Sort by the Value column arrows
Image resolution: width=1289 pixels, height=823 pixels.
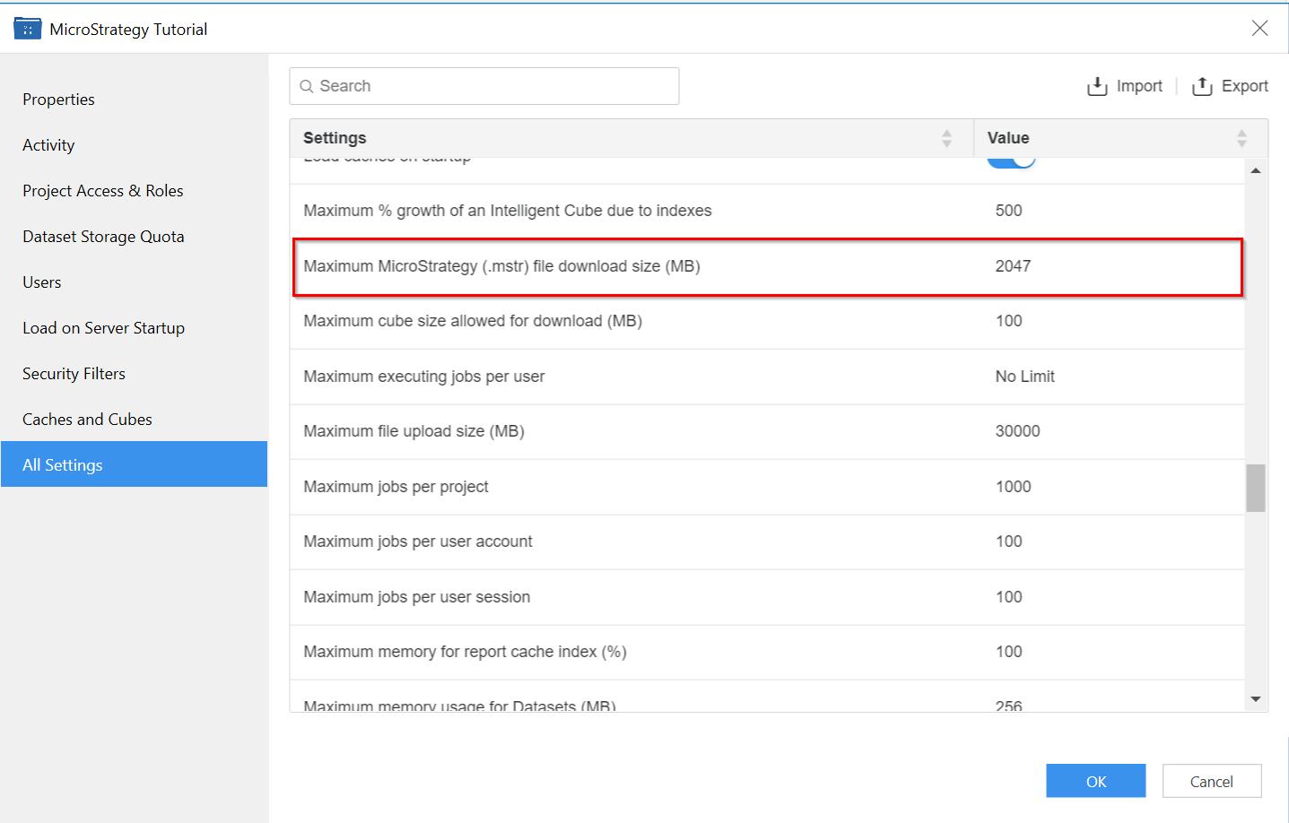pos(1241,138)
